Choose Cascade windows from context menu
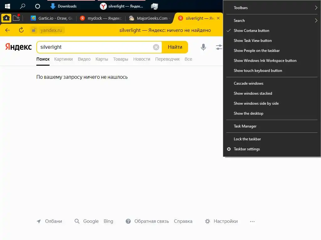 click(x=272, y=83)
